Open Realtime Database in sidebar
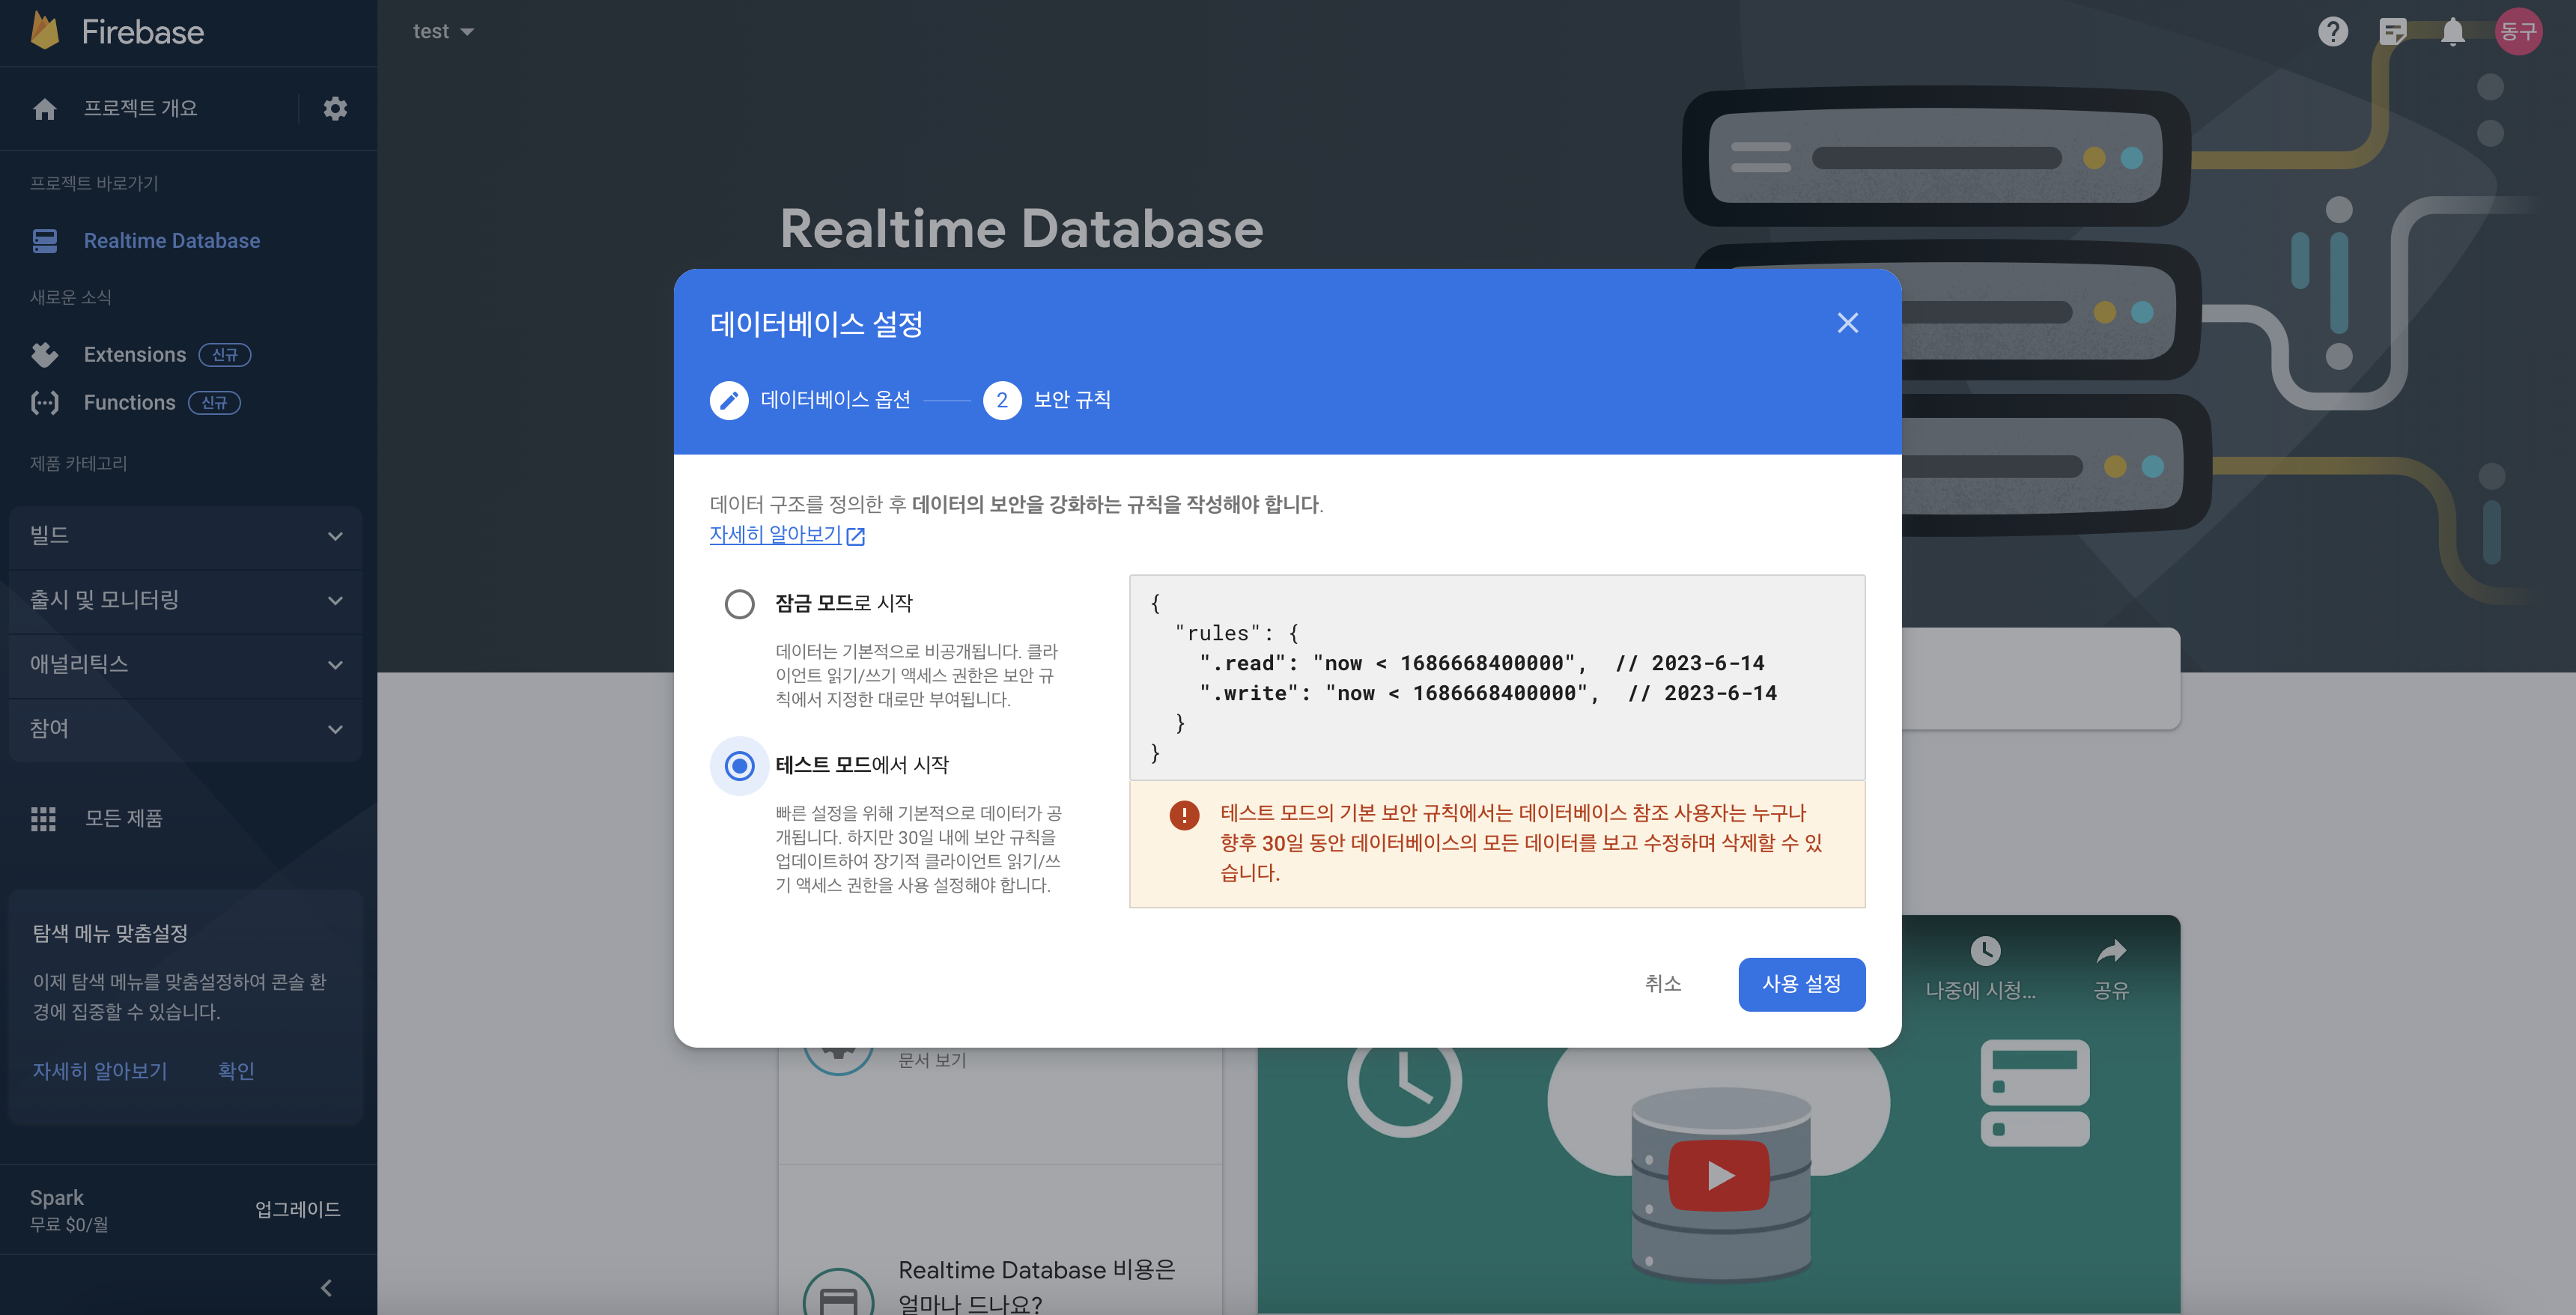Image resolution: width=2576 pixels, height=1315 pixels. pyautogui.click(x=171, y=241)
